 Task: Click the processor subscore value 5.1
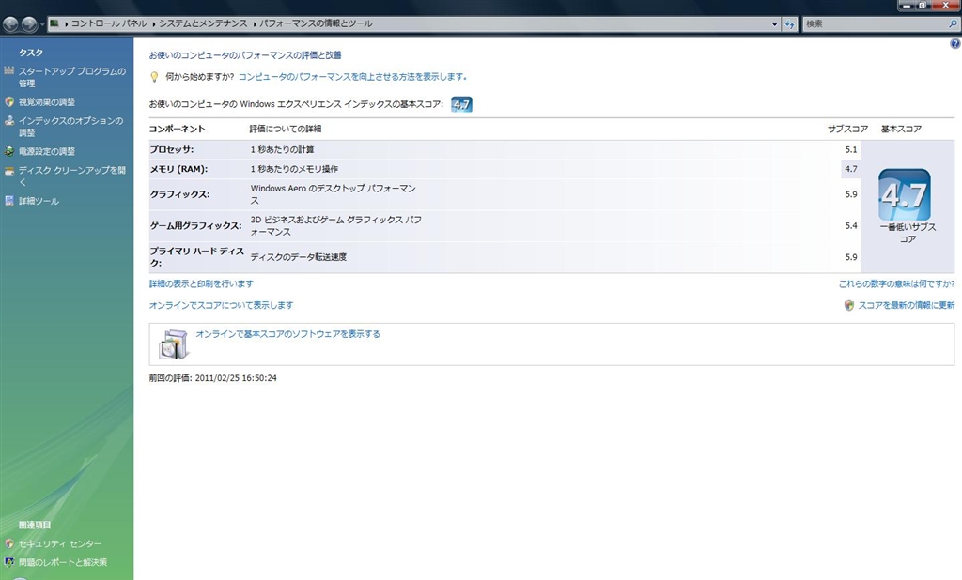click(851, 149)
